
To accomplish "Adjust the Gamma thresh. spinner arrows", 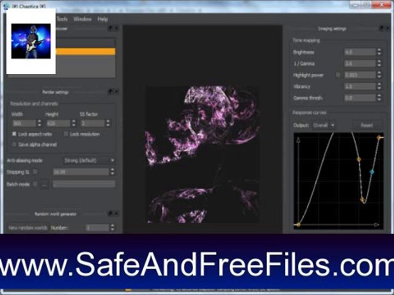I will 379,98.
